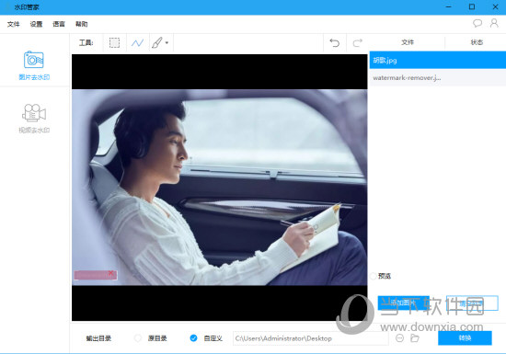Open the 帮助 menu

click(81, 24)
